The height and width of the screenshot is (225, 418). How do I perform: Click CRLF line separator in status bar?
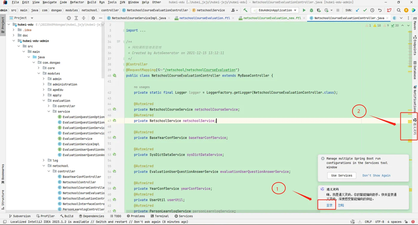pos(368,222)
